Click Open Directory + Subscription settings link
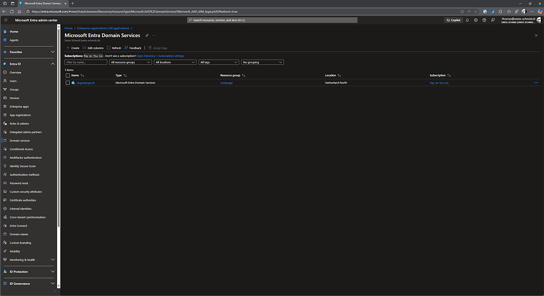Screen dimensions: 544x296 click(x=160, y=56)
